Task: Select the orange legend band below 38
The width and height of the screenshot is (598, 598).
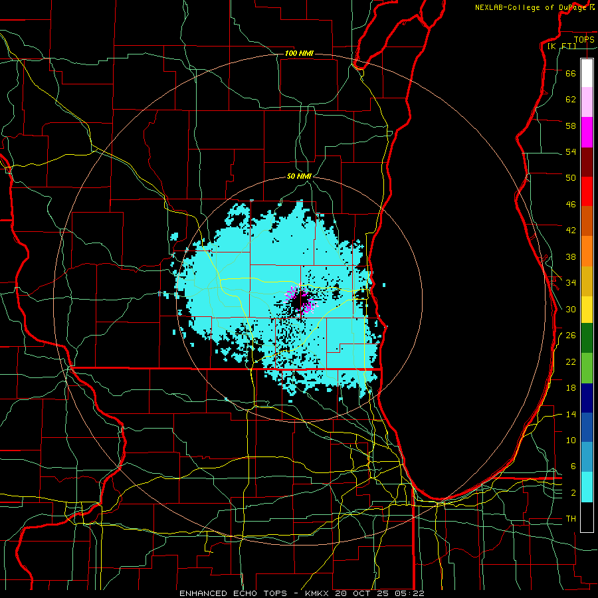Action: [587, 251]
